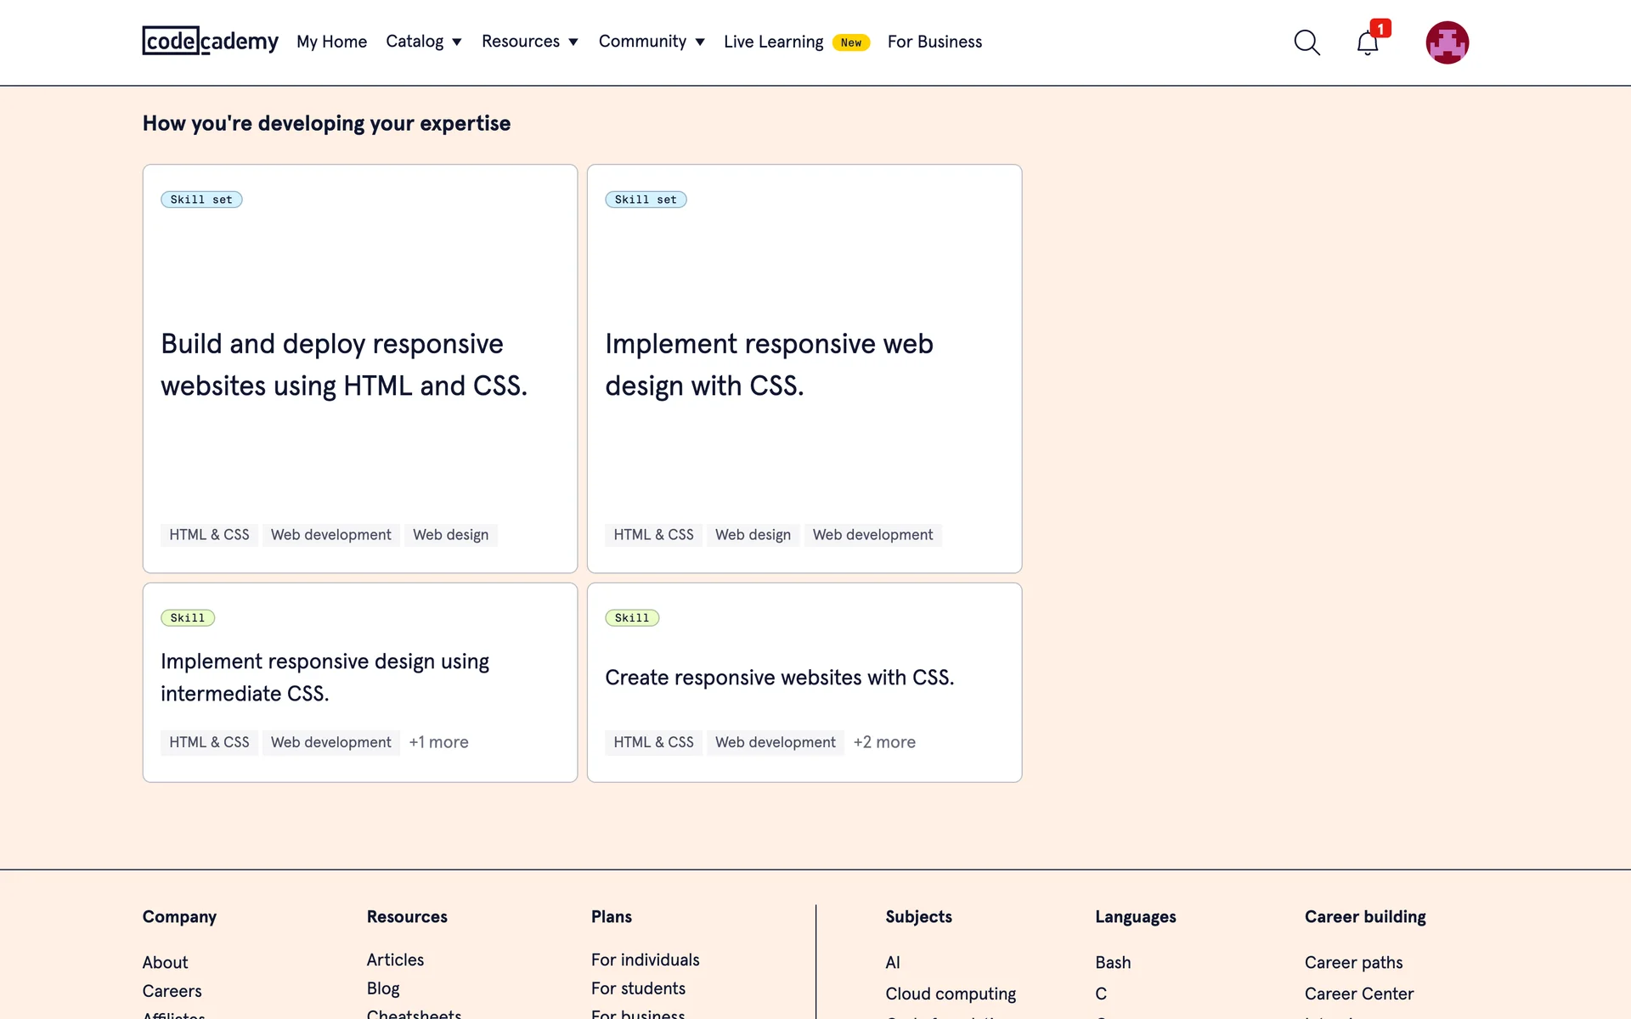Open For Business page
The width and height of the screenshot is (1631, 1019).
pos(934,42)
